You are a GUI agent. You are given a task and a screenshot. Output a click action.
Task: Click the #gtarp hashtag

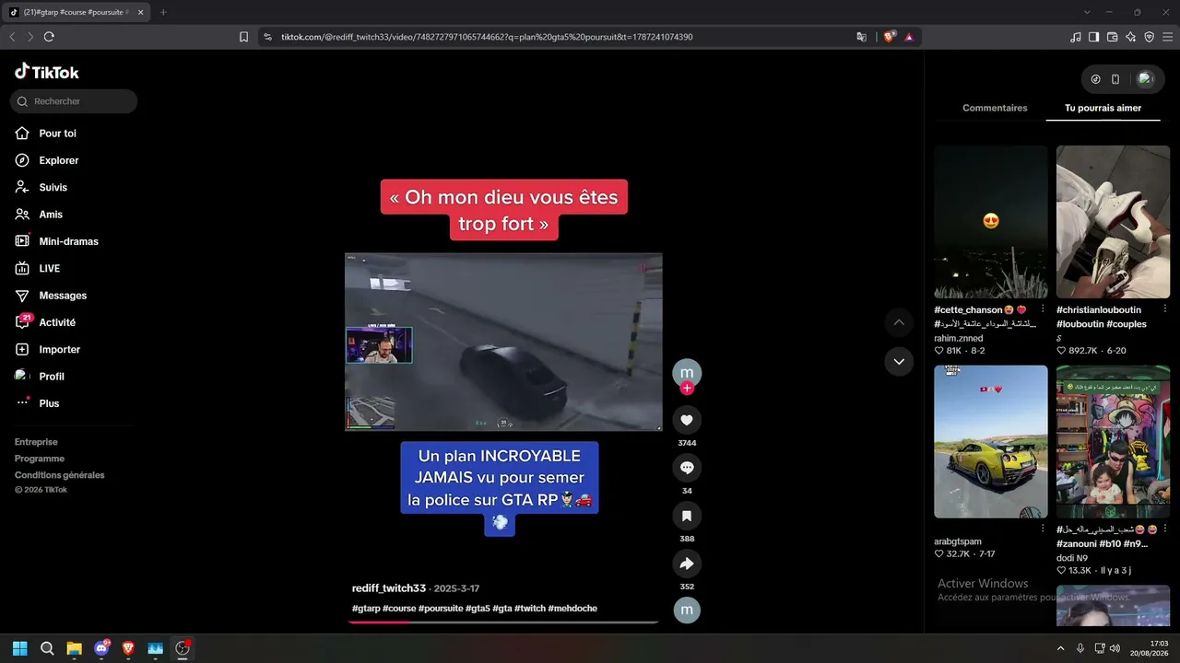click(366, 609)
